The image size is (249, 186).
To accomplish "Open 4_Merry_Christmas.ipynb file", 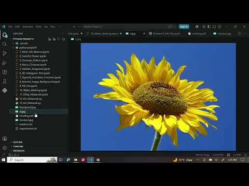I will point(33,65).
